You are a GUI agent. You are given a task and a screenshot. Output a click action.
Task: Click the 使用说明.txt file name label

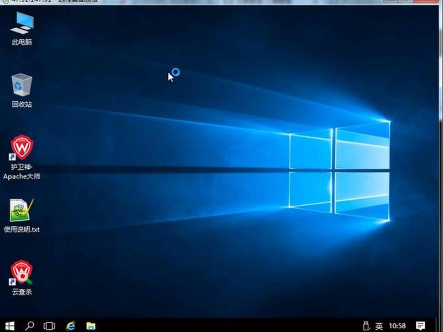coord(22,229)
